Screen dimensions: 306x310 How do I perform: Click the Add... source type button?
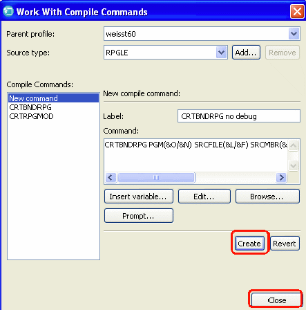(x=246, y=53)
